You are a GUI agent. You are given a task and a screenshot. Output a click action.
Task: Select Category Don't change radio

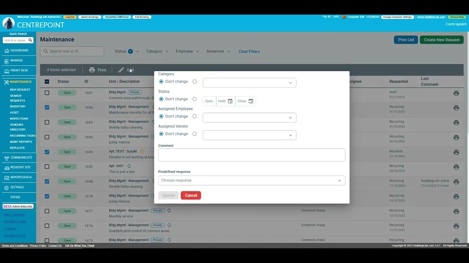click(161, 81)
